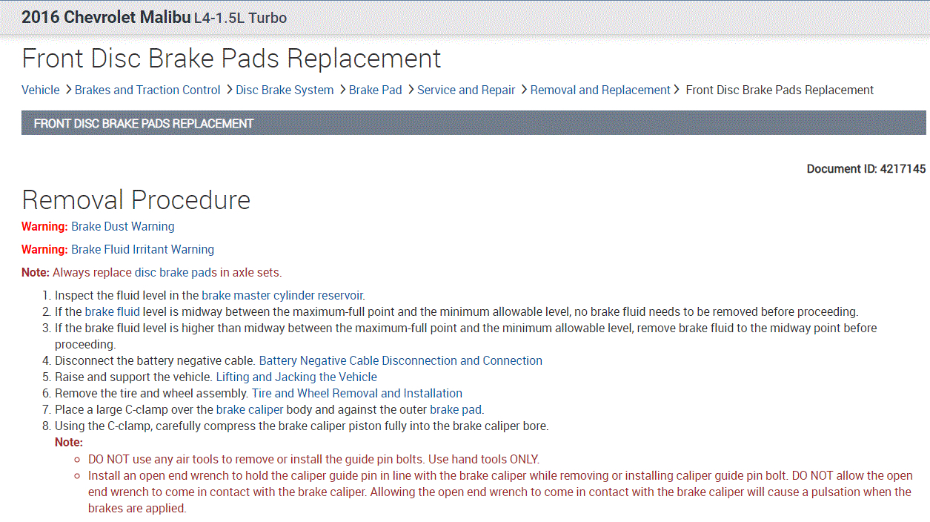This screenshot has width=930, height=522.
Task: Select Service and Repair breadcrumb
Action: click(x=466, y=90)
